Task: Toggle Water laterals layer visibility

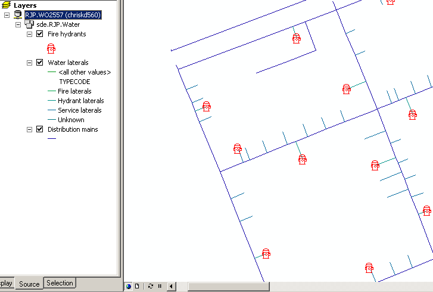Action: [x=40, y=63]
